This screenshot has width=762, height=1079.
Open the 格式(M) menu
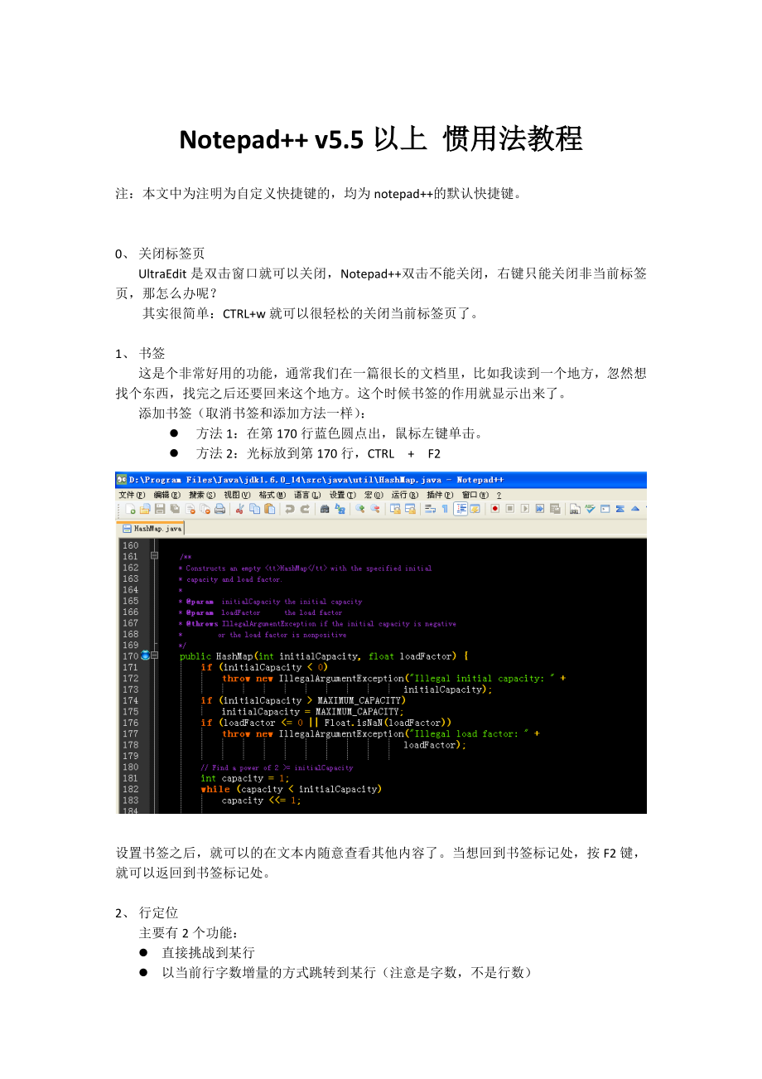272,495
